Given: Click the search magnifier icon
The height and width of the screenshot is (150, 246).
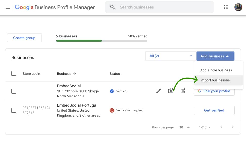Looking at the screenshot, I should (112, 7).
